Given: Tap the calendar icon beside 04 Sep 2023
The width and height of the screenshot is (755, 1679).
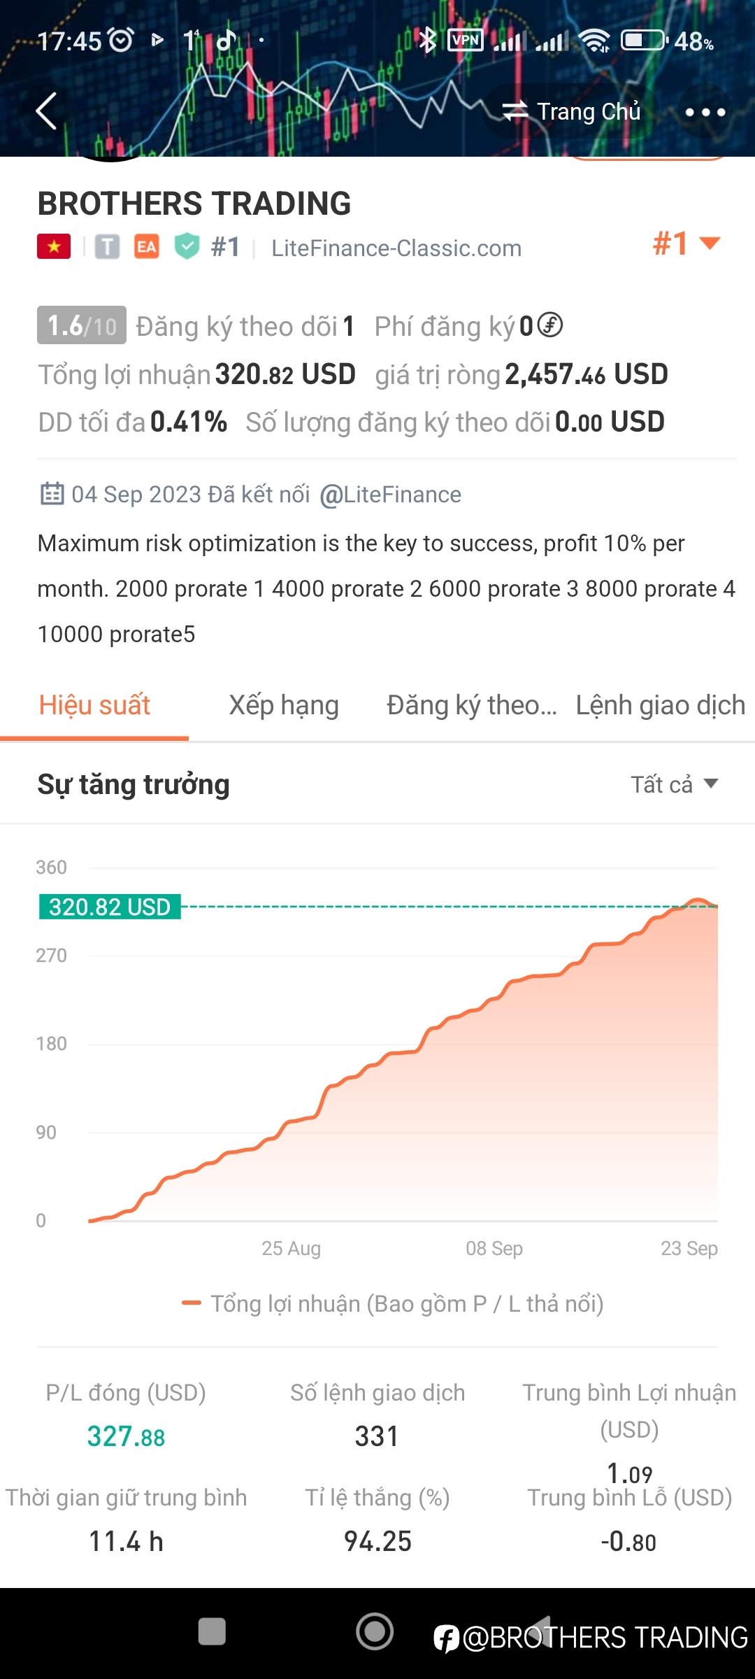Looking at the screenshot, I should tap(52, 494).
